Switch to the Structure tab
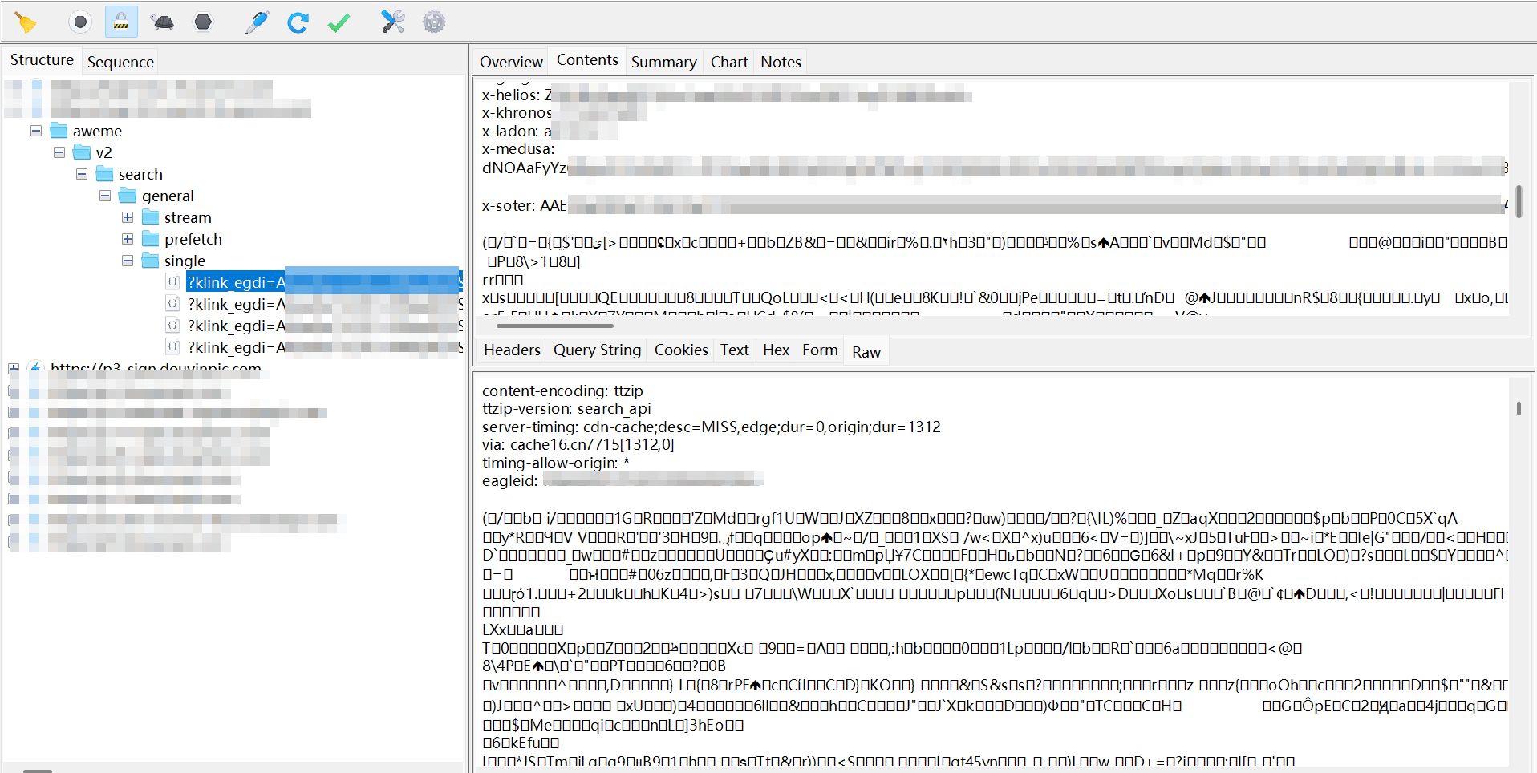 coord(42,60)
